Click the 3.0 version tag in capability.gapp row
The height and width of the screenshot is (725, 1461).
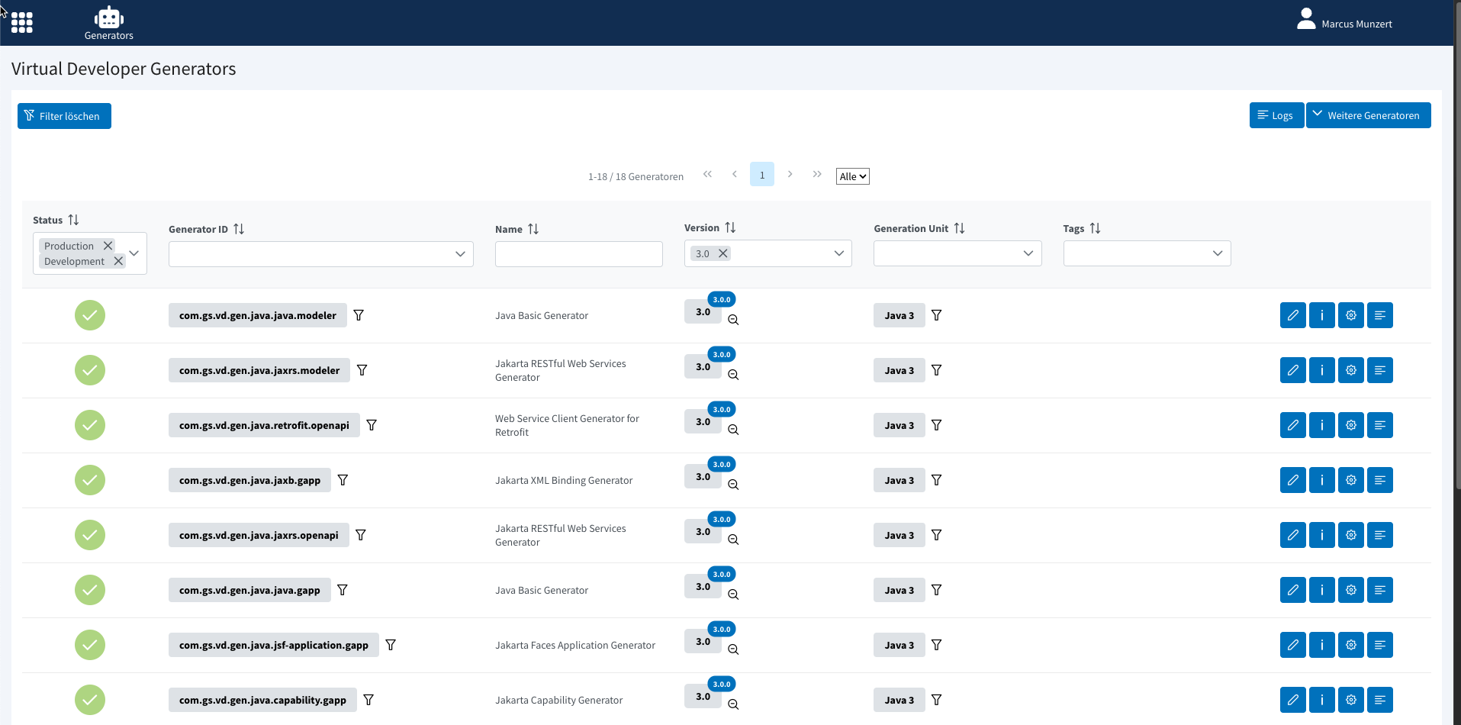tap(703, 696)
